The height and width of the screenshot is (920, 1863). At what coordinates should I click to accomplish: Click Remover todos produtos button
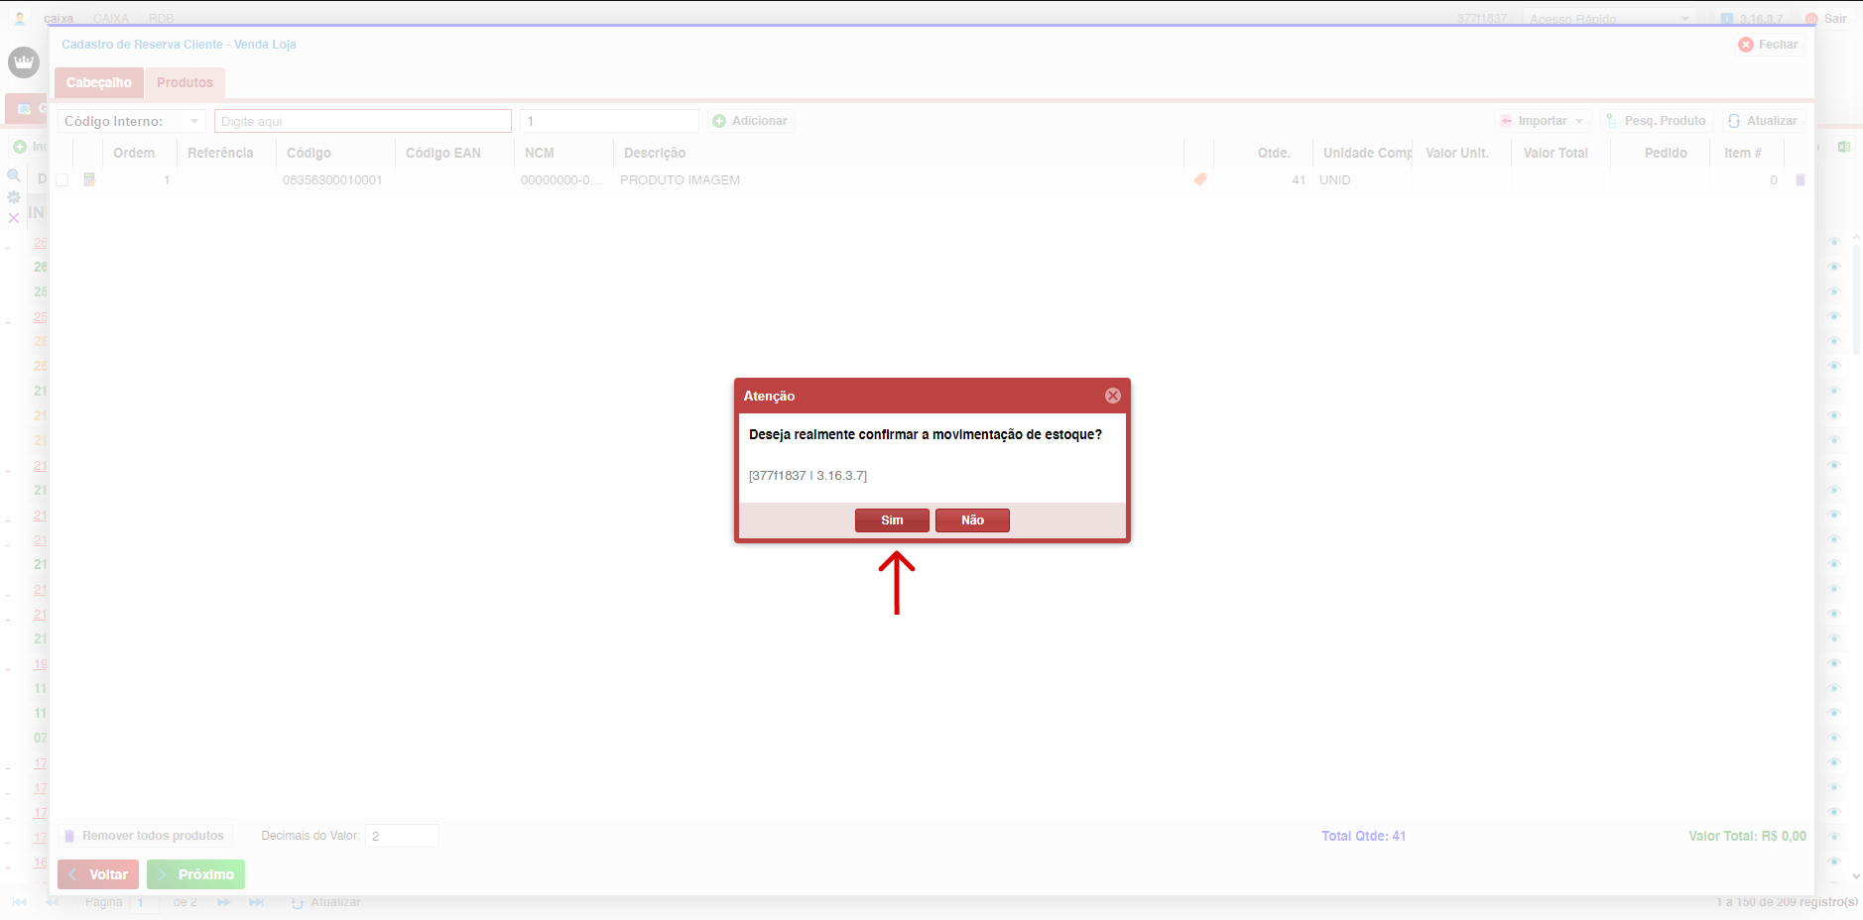pos(145,836)
